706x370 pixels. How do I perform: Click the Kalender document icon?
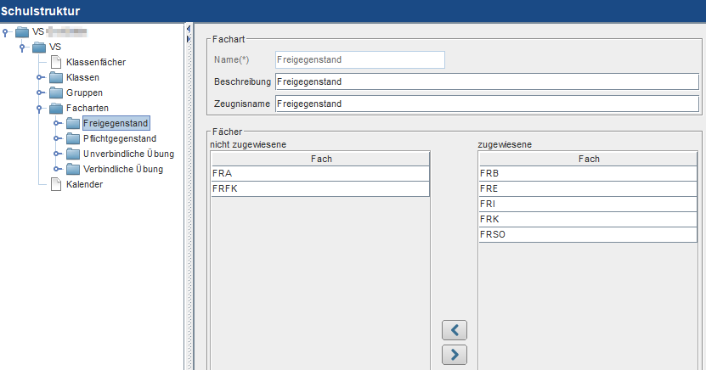pos(56,184)
